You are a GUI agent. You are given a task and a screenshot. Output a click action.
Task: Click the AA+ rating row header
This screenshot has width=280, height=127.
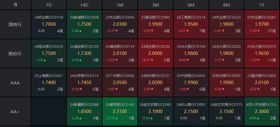point(15,112)
